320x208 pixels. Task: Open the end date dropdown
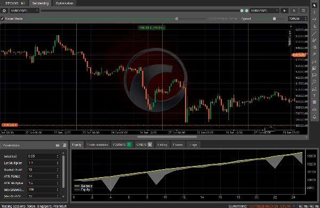pyautogui.click(x=265, y=11)
